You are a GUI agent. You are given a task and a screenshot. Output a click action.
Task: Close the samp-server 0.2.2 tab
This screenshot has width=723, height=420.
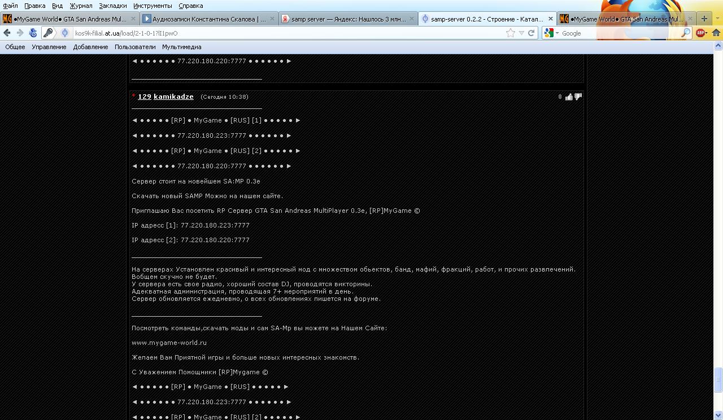click(551, 19)
